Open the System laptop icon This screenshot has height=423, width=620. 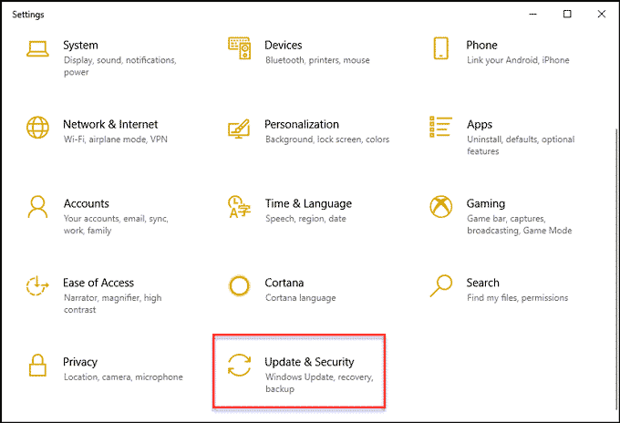[x=37, y=49]
